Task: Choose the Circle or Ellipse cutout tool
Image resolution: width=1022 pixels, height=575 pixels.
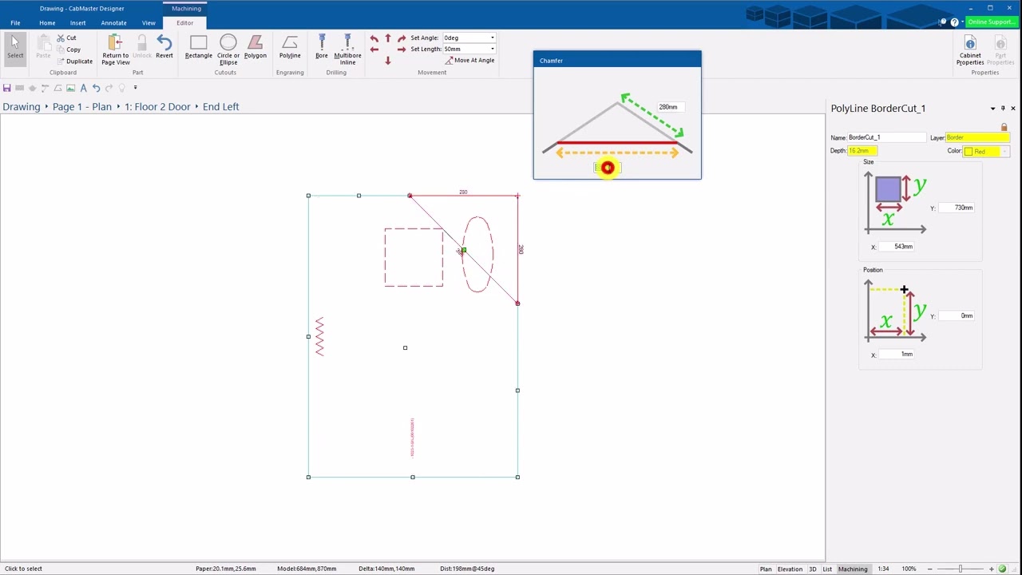Action: [228, 50]
